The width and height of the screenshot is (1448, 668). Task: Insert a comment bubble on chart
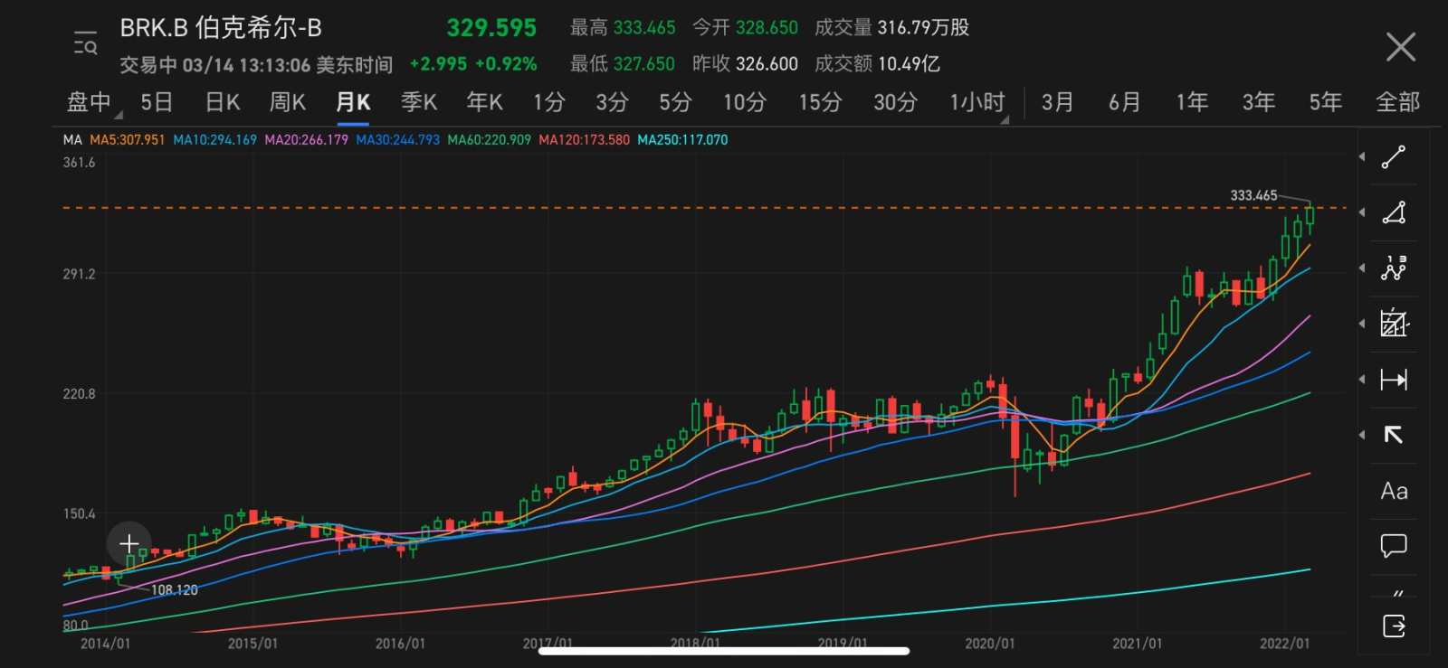pyautogui.click(x=1394, y=545)
